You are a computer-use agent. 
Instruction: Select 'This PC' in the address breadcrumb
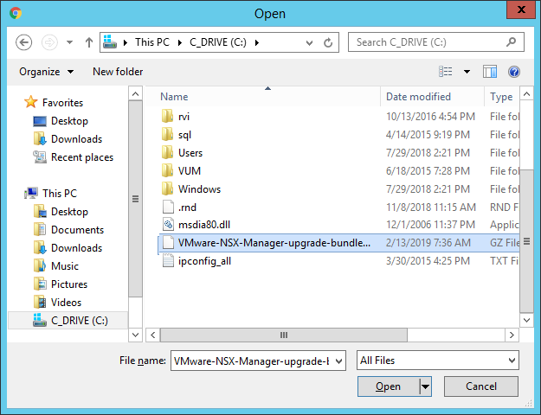click(152, 42)
